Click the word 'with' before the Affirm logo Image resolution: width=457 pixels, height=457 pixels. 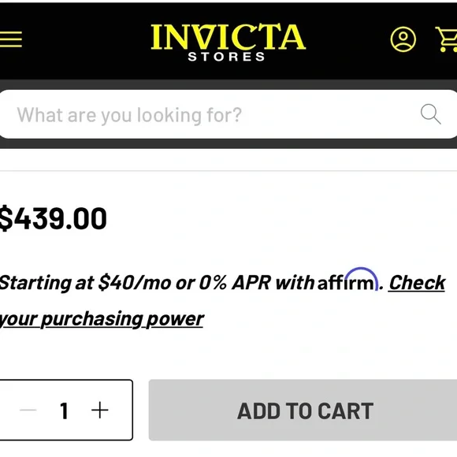295,283
